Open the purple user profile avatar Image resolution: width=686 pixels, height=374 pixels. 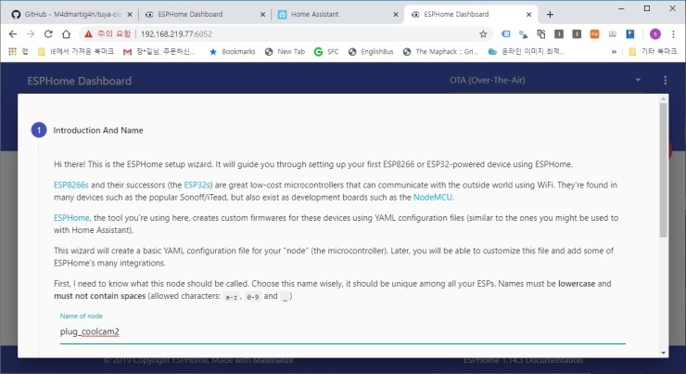(x=654, y=34)
